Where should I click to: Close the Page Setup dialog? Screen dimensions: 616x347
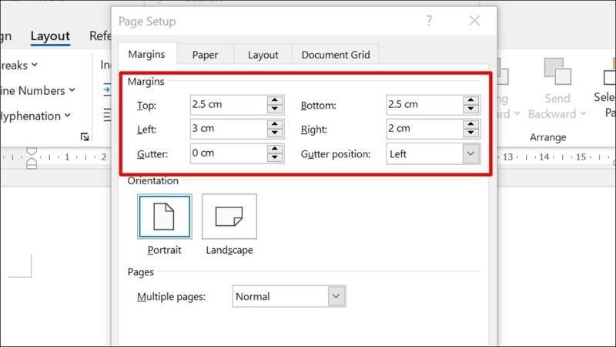[474, 21]
